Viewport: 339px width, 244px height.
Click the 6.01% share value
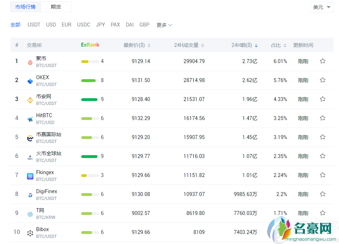280,61
